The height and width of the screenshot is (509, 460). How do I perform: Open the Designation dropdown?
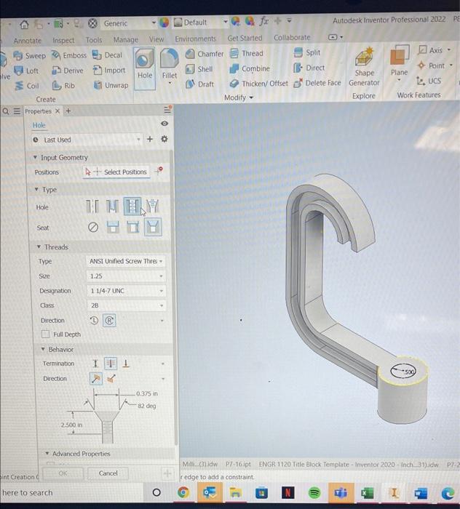coord(126,291)
